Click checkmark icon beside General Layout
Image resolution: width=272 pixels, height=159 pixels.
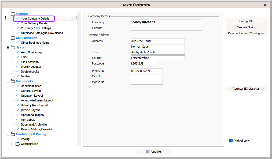(x=18, y=91)
